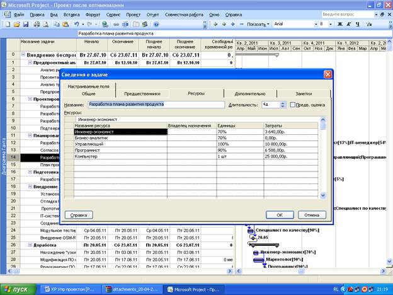Viewport: 393px width, 295px height.
Task: Click the Windows пуск Start button
Action: pyautogui.click(x=18, y=288)
